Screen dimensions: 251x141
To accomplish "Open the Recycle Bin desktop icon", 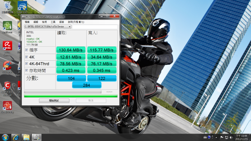I will (x=7, y=7).
